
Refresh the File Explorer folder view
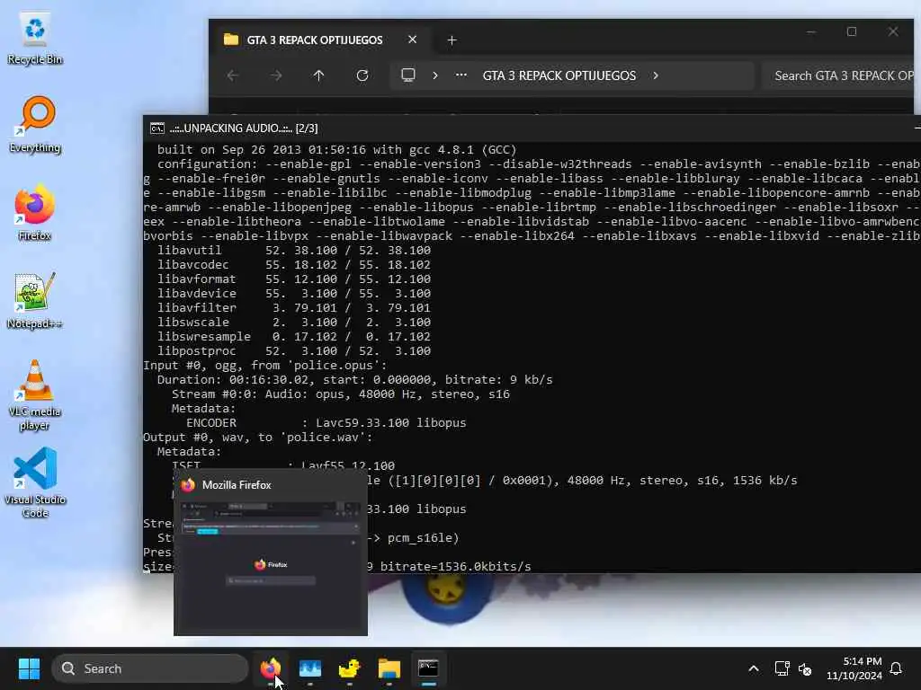point(362,75)
